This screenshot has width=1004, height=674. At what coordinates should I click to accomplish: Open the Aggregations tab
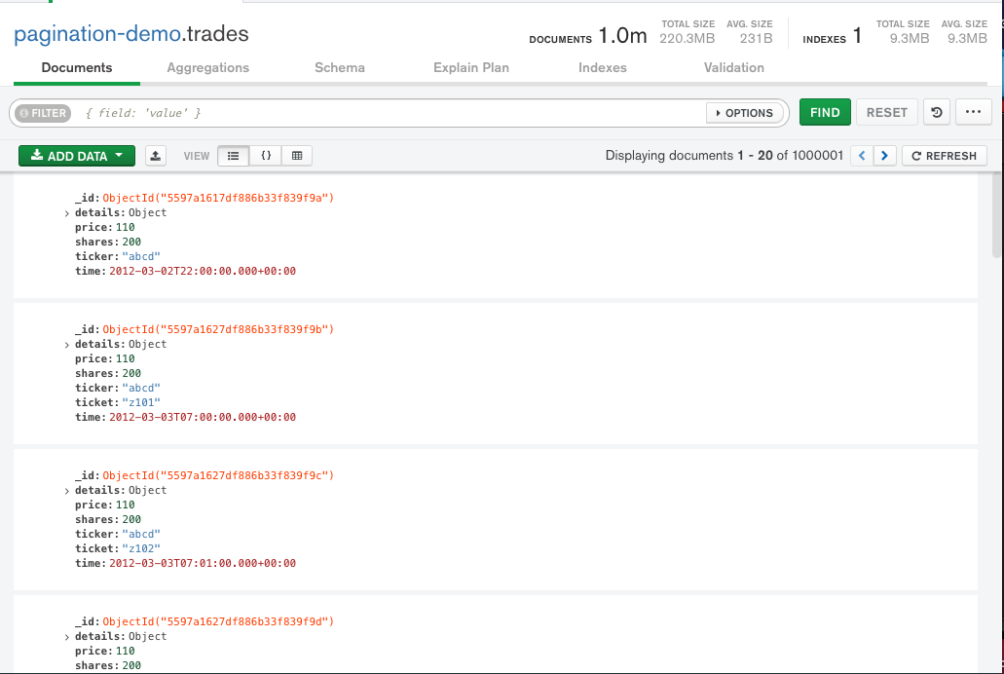(x=207, y=68)
